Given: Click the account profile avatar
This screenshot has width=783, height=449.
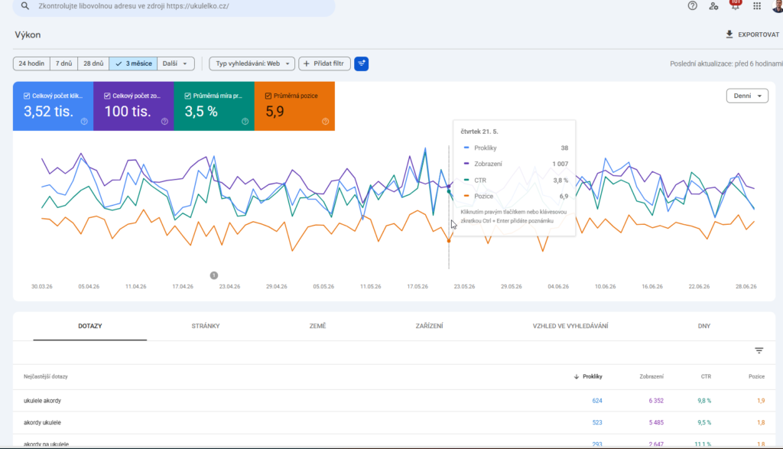Looking at the screenshot, I should 778,5.
